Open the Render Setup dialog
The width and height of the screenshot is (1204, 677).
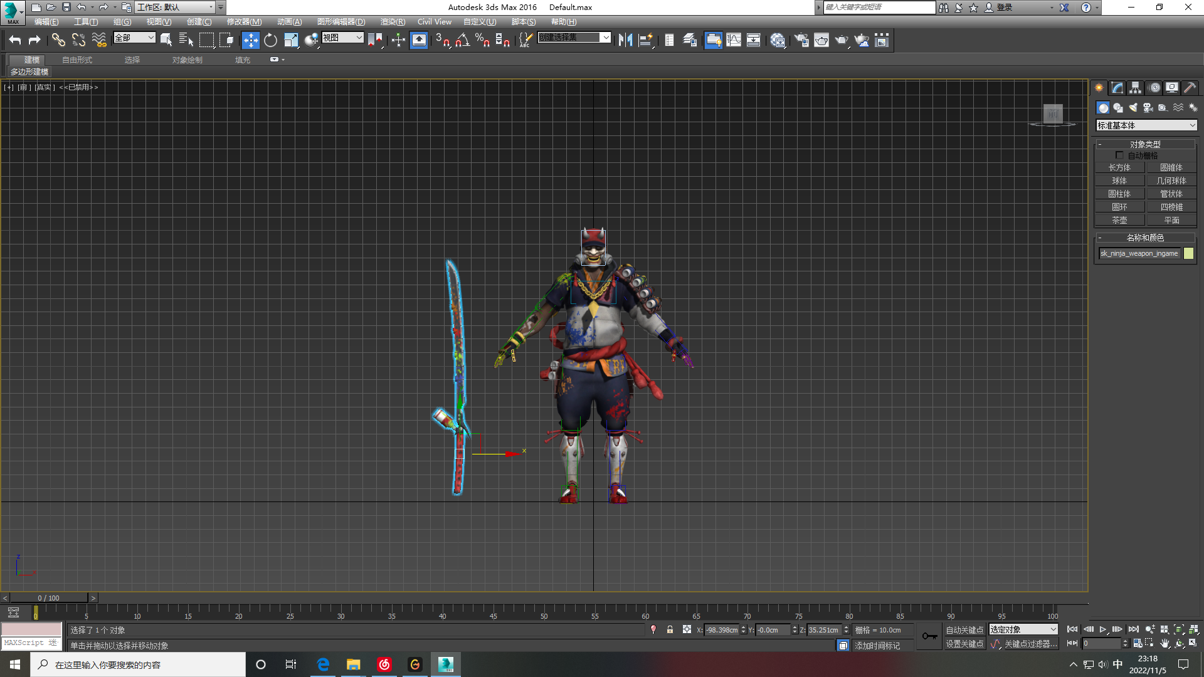pos(801,40)
